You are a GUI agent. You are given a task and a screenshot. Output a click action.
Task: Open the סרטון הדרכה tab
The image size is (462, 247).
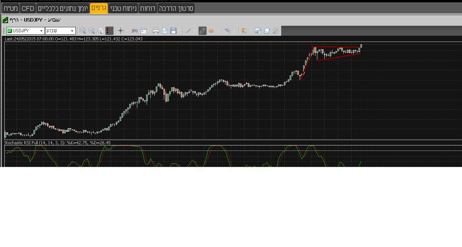click(x=176, y=8)
